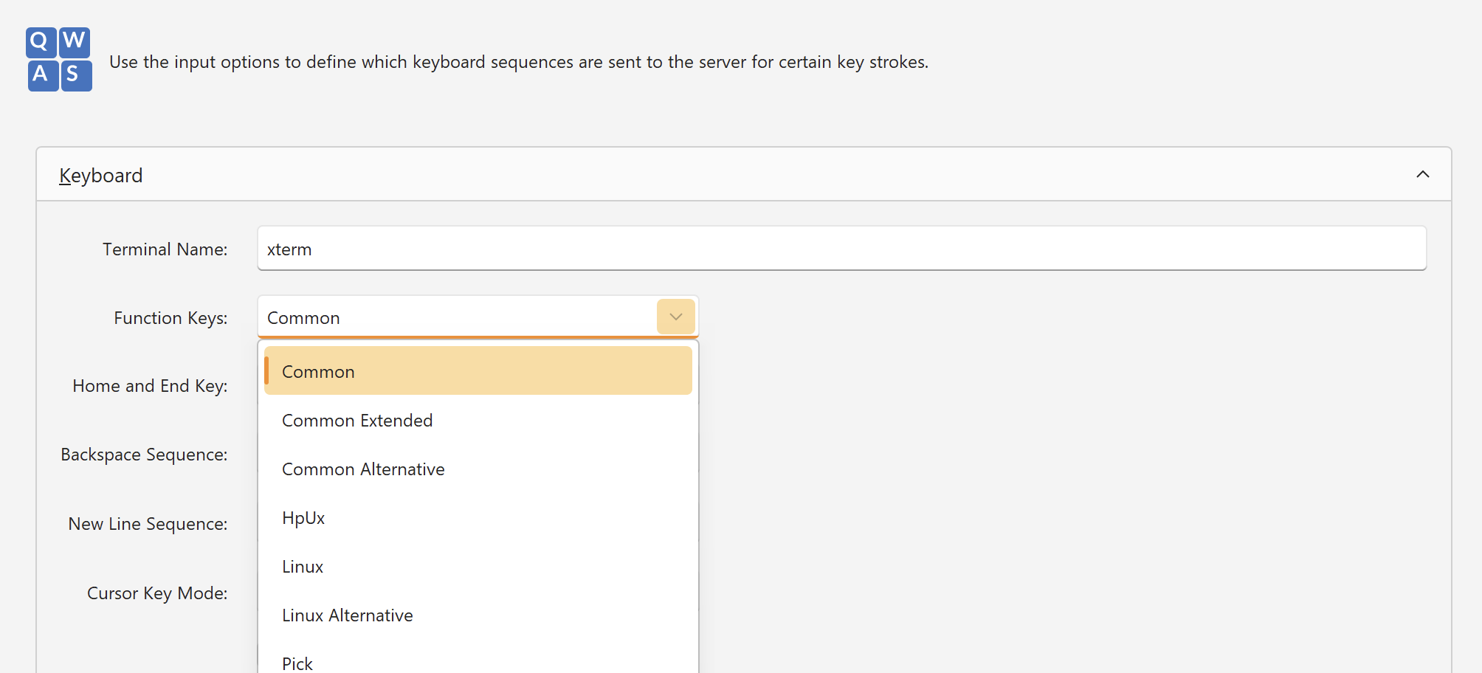The height and width of the screenshot is (673, 1482).
Task: Click the Home and End Key label
Action: pos(150,386)
